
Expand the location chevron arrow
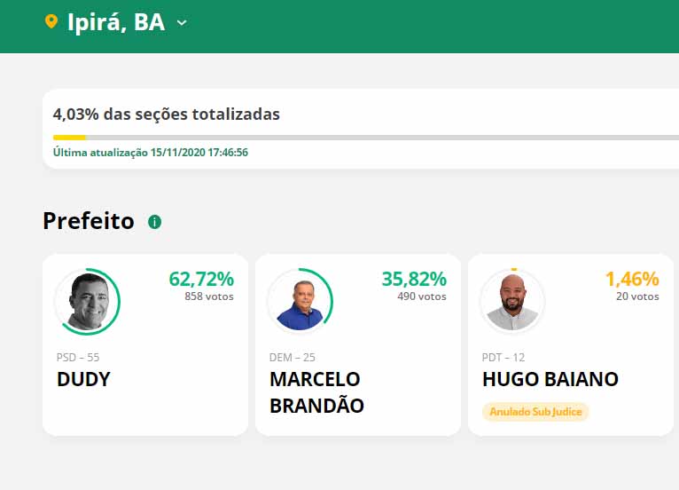click(x=182, y=23)
